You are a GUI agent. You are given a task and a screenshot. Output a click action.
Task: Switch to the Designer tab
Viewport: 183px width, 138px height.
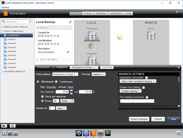point(76,14)
